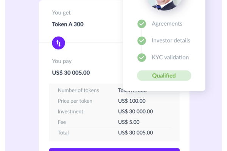Click the Fee row label
The height and width of the screenshot is (151, 227).
point(62,122)
